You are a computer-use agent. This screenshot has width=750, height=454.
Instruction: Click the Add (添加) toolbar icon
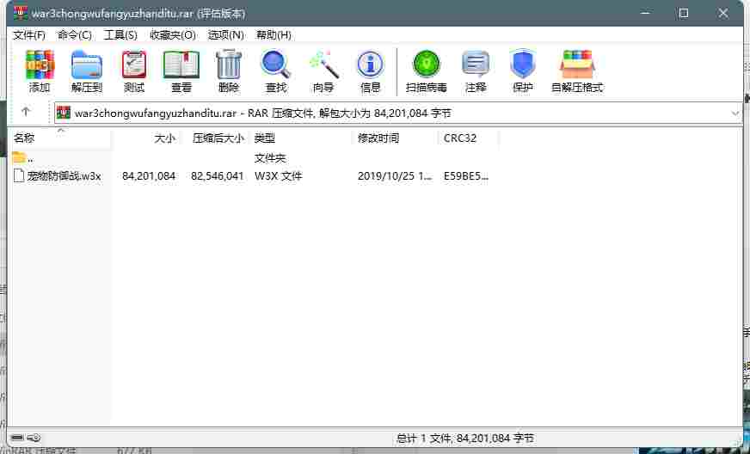(x=40, y=65)
